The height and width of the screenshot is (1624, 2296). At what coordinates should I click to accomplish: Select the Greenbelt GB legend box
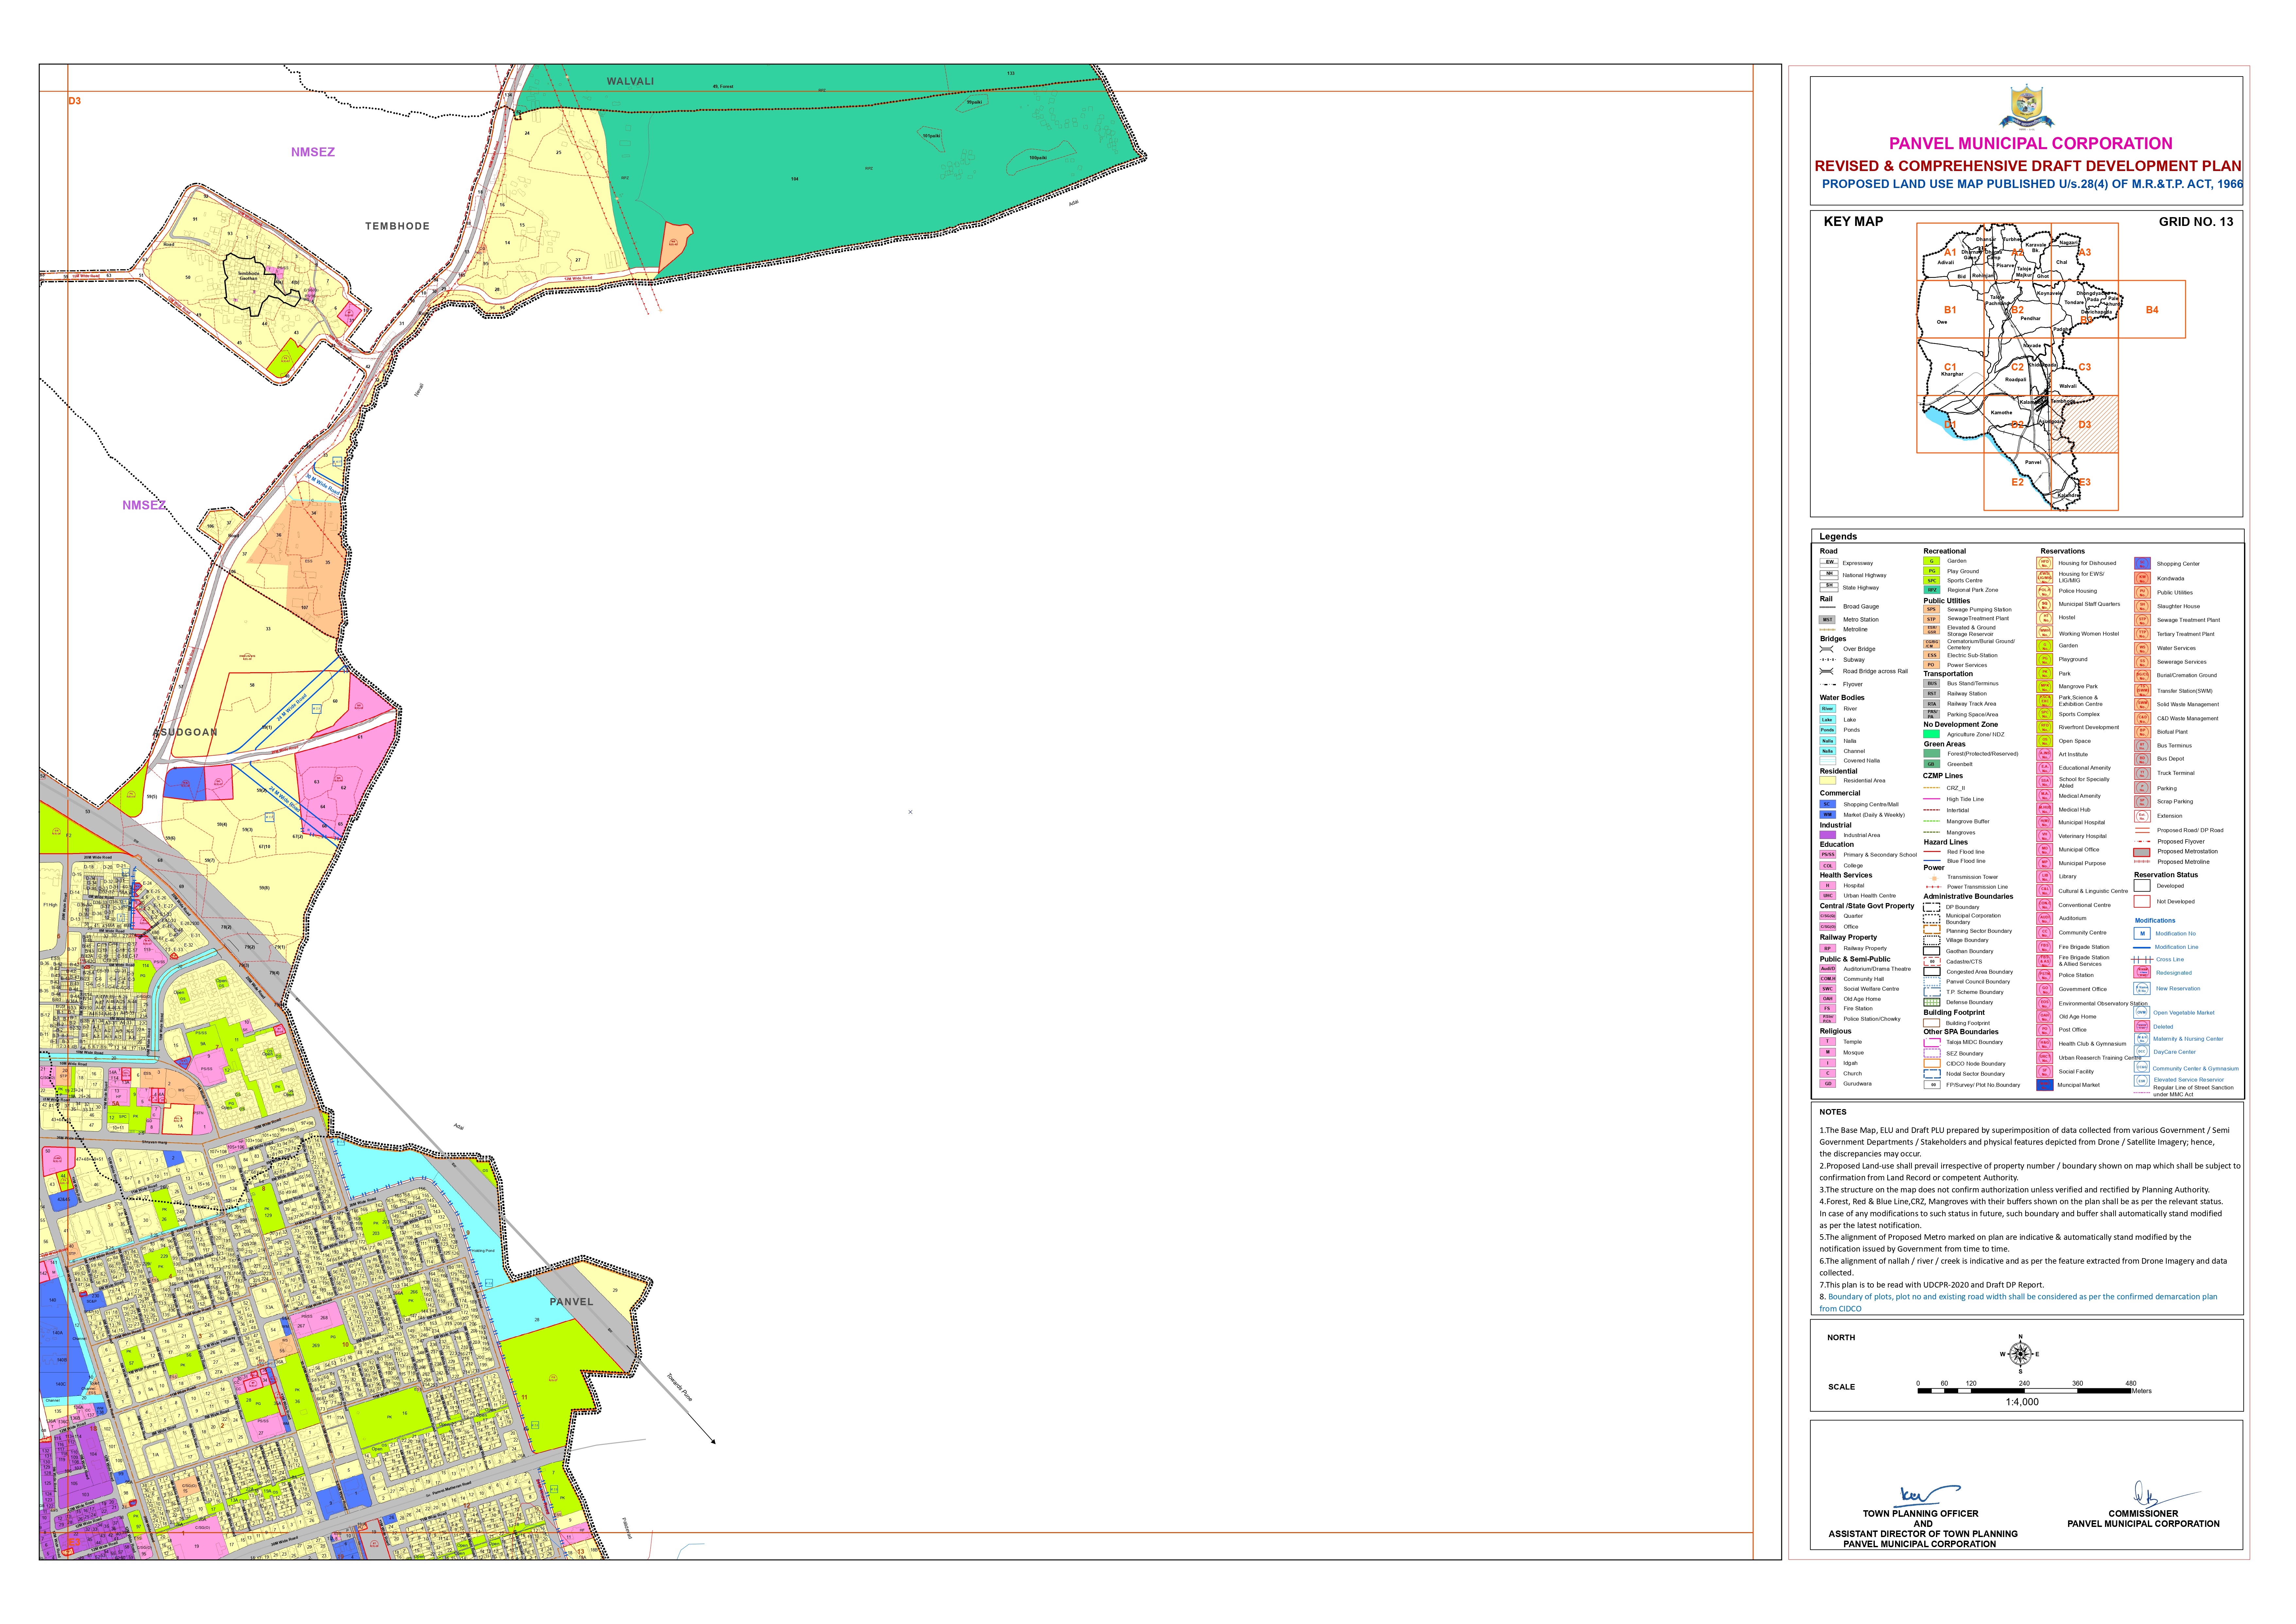point(1932,764)
